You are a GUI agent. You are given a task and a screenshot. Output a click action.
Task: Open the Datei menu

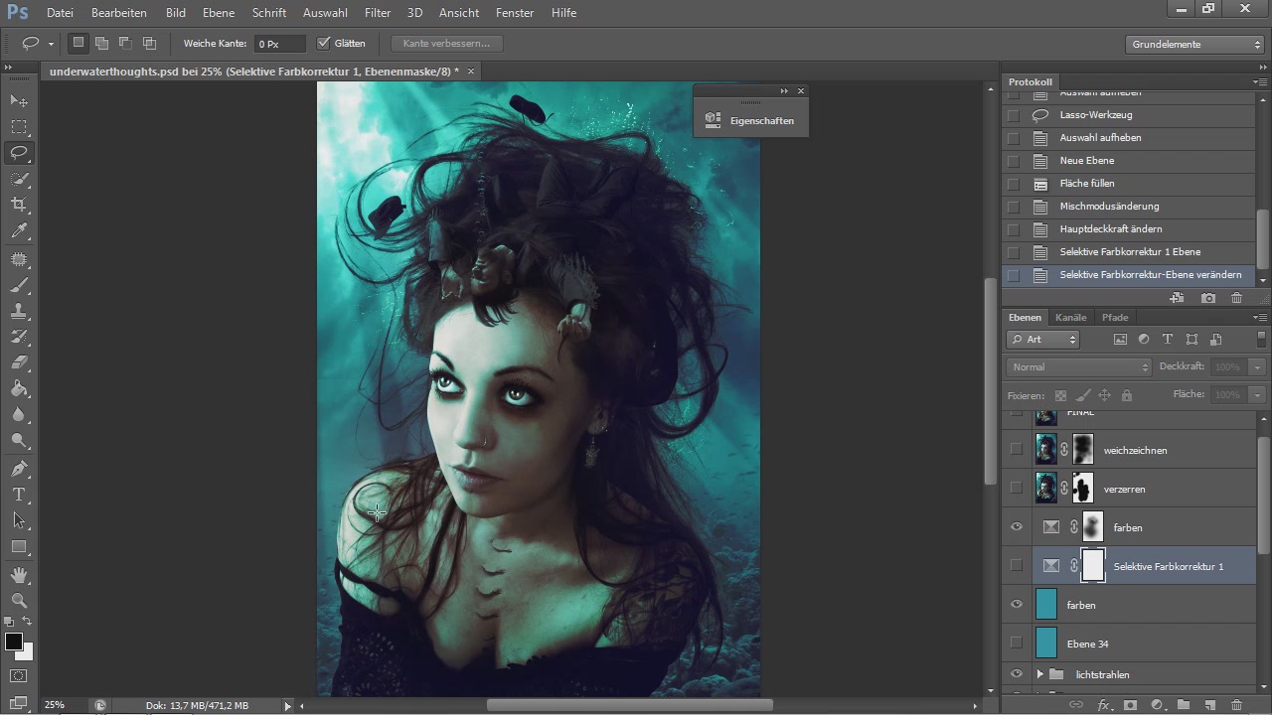pyautogui.click(x=60, y=13)
